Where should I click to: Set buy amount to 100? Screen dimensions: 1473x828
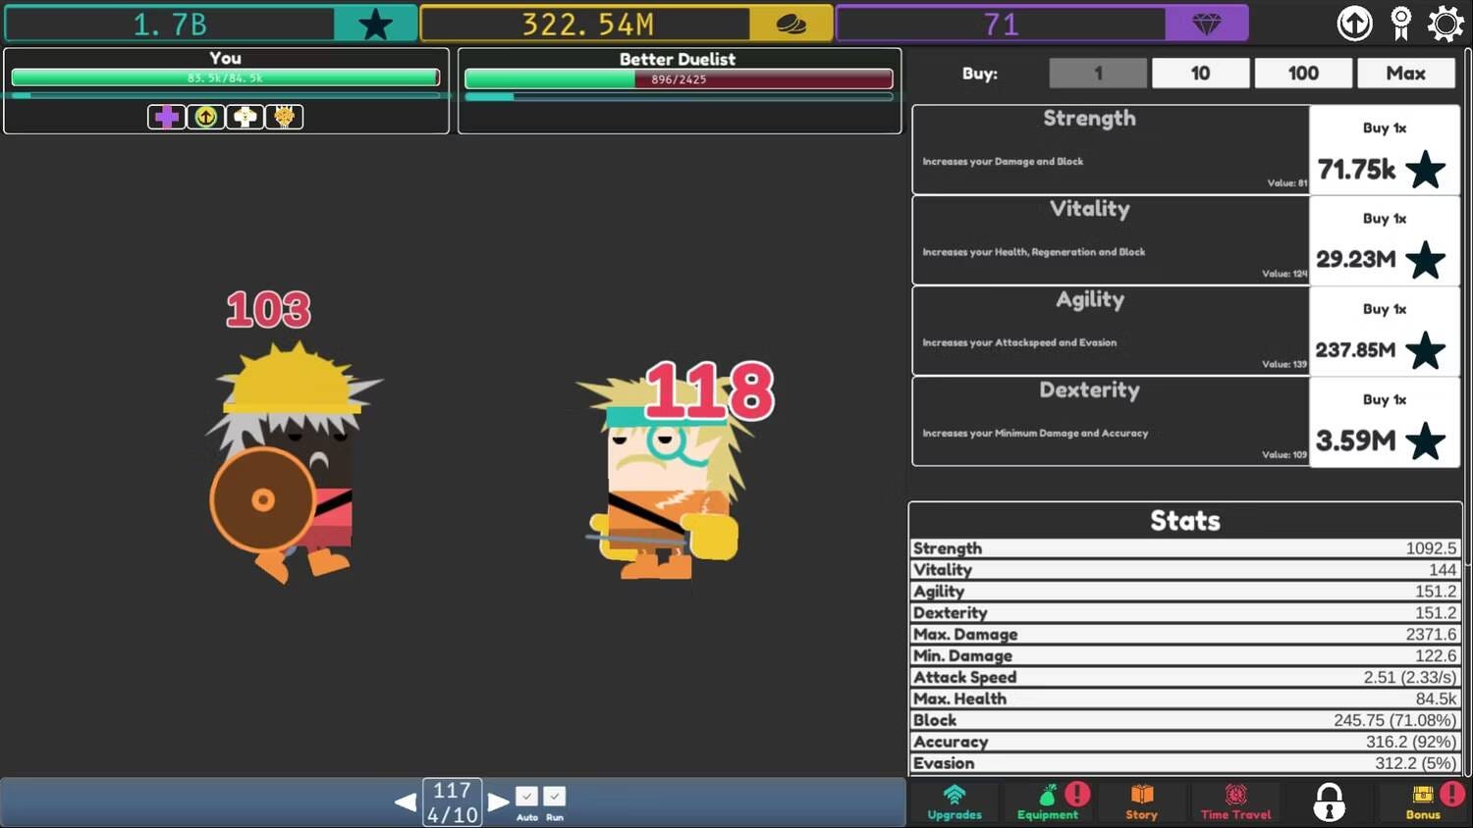click(x=1303, y=73)
